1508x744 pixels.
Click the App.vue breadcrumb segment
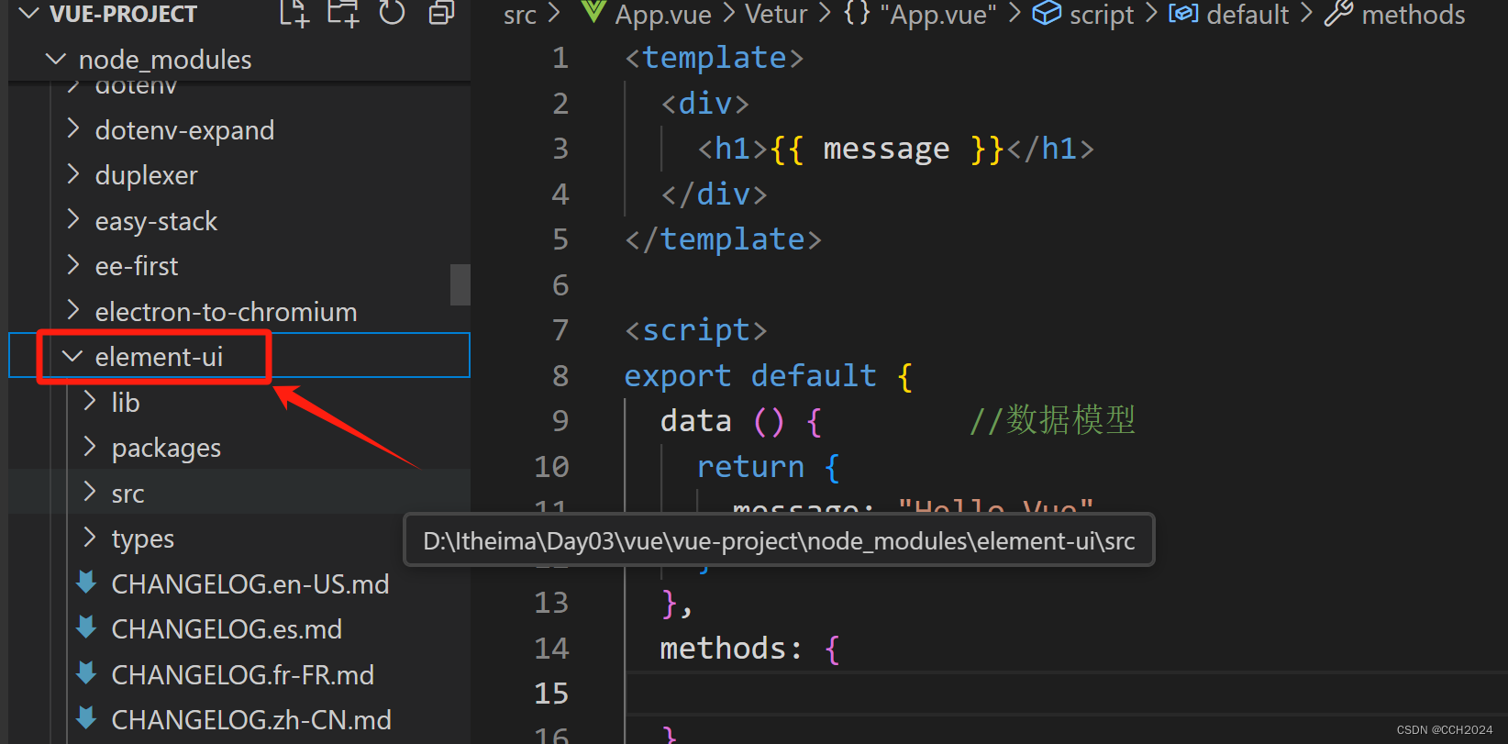coord(663,15)
